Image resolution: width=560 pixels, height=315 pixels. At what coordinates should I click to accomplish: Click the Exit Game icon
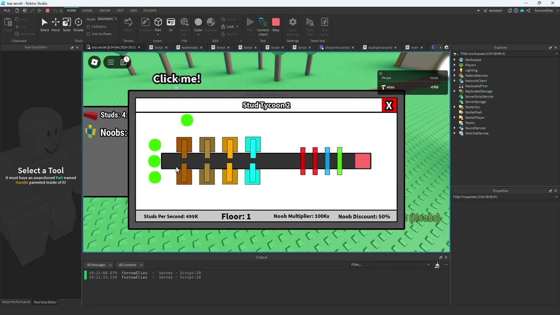click(x=324, y=26)
